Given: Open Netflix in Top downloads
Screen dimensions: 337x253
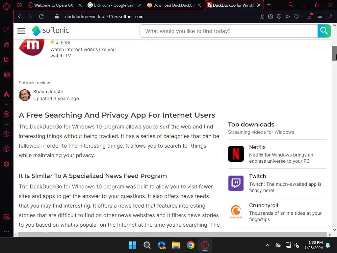Looking at the screenshot, I should 277,154.
